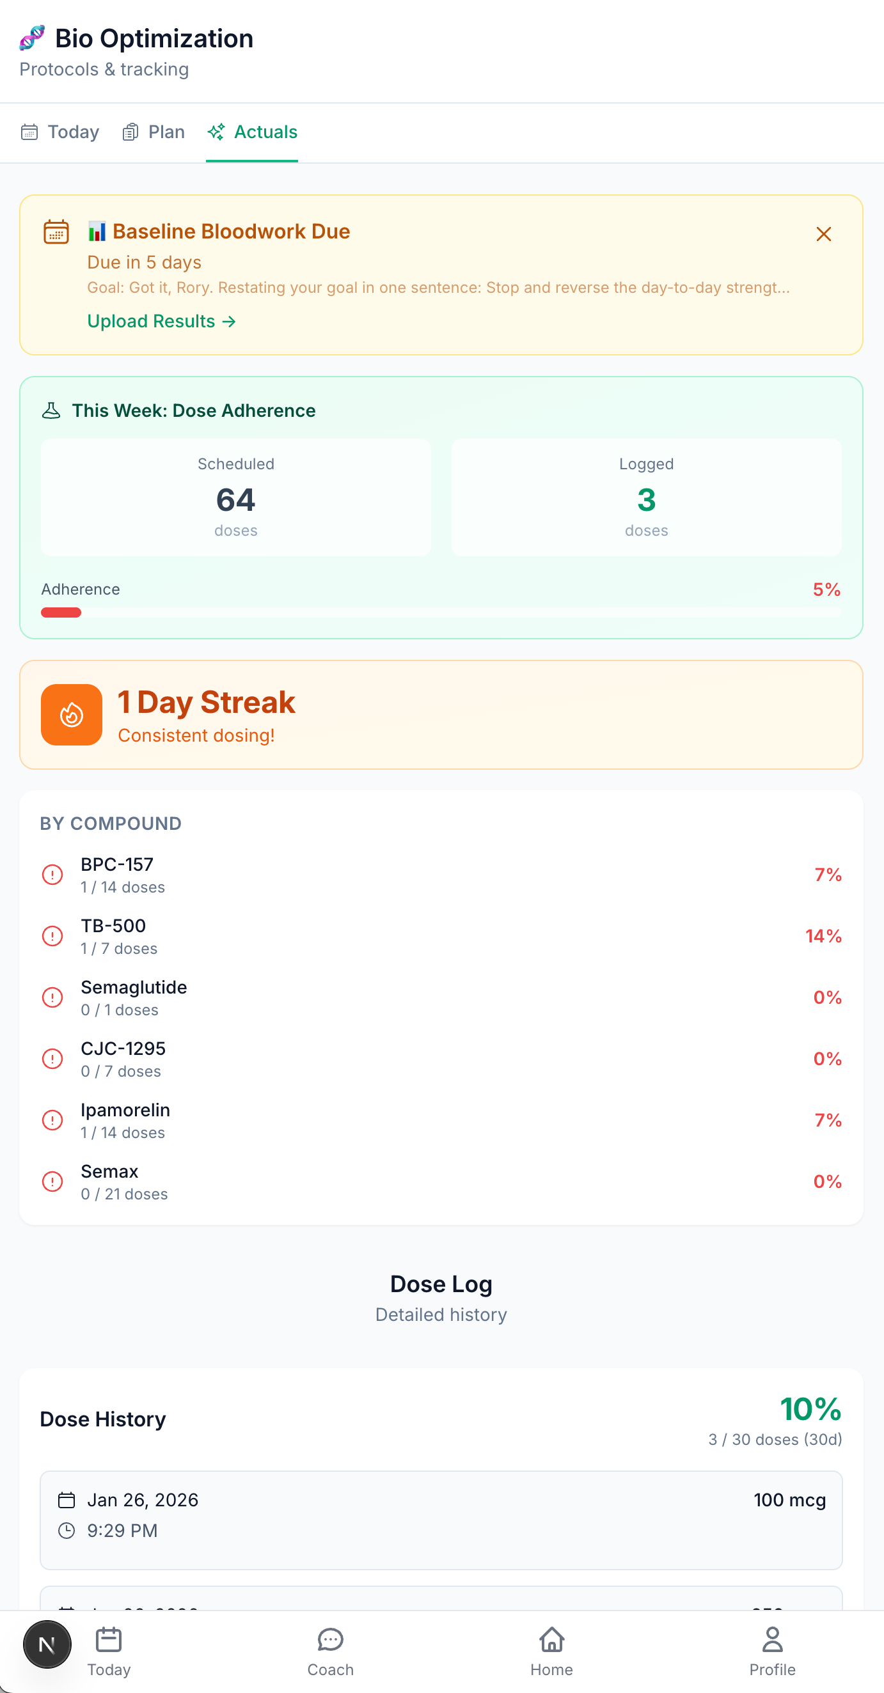This screenshot has height=1693, width=884.
Task: Select the Semax compound row
Action: click(441, 1182)
